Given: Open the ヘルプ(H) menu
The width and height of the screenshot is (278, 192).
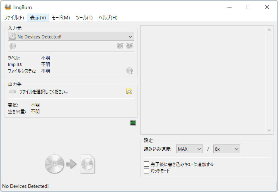Looking at the screenshot, I should [108, 18].
